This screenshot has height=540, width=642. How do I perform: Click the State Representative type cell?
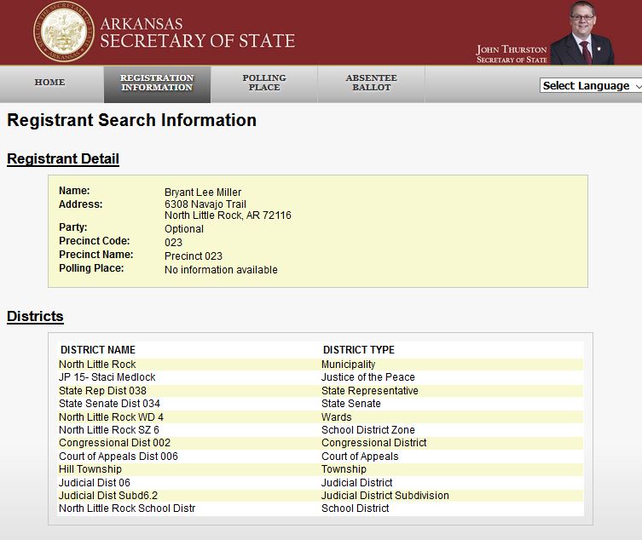pyautogui.click(x=370, y=391)
